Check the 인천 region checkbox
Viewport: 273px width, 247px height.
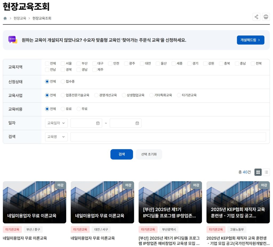[x=110, y=63]
